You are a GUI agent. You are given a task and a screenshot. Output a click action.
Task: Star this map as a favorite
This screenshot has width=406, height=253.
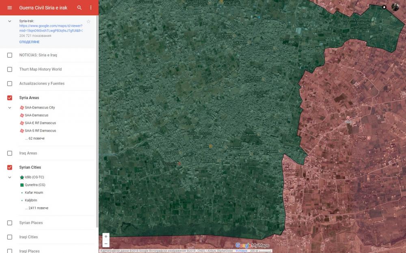click(88, 21)
